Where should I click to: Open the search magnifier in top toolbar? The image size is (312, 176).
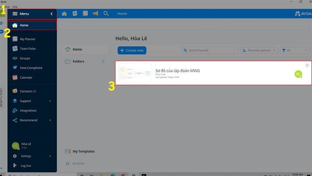click(x=106, y=13)
